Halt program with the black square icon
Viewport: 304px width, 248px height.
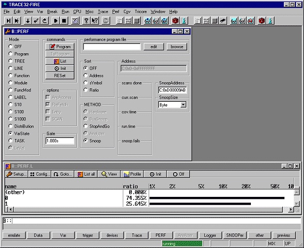coord(64,21)
